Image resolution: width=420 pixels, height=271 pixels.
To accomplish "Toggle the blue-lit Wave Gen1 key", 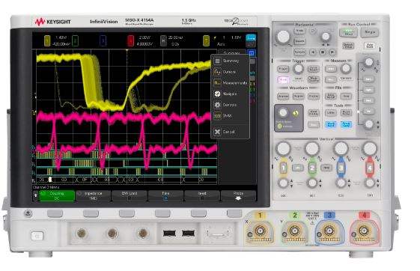I will point(331,124).
